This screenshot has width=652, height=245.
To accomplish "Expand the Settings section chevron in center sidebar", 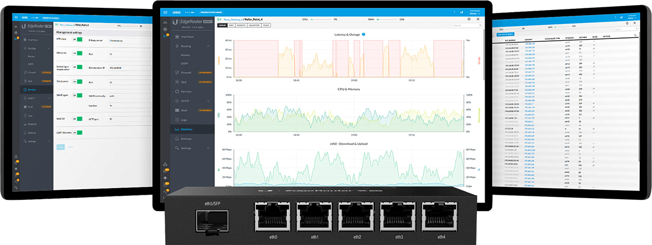I will (208, 148).
